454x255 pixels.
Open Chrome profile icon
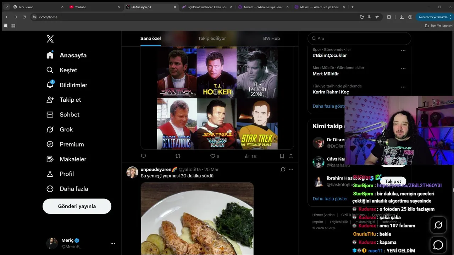(x=410, y=17)
